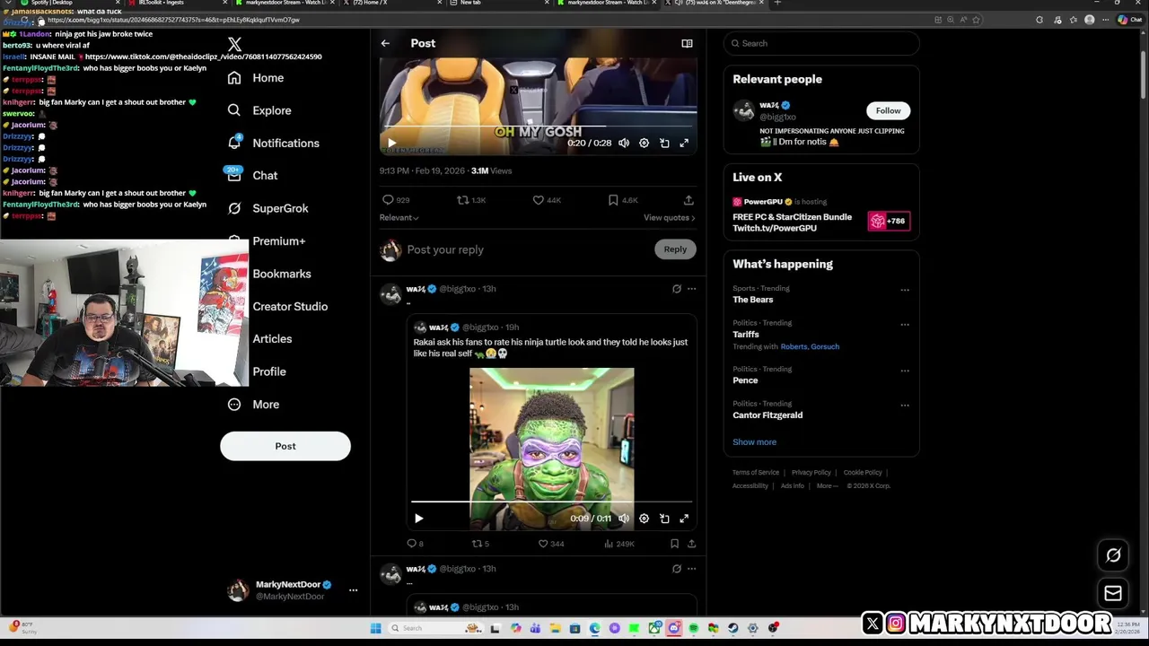Viewport: 1149px width, 646px height.
Task: Open options for the Pence trend
Action: pos(905,371)
